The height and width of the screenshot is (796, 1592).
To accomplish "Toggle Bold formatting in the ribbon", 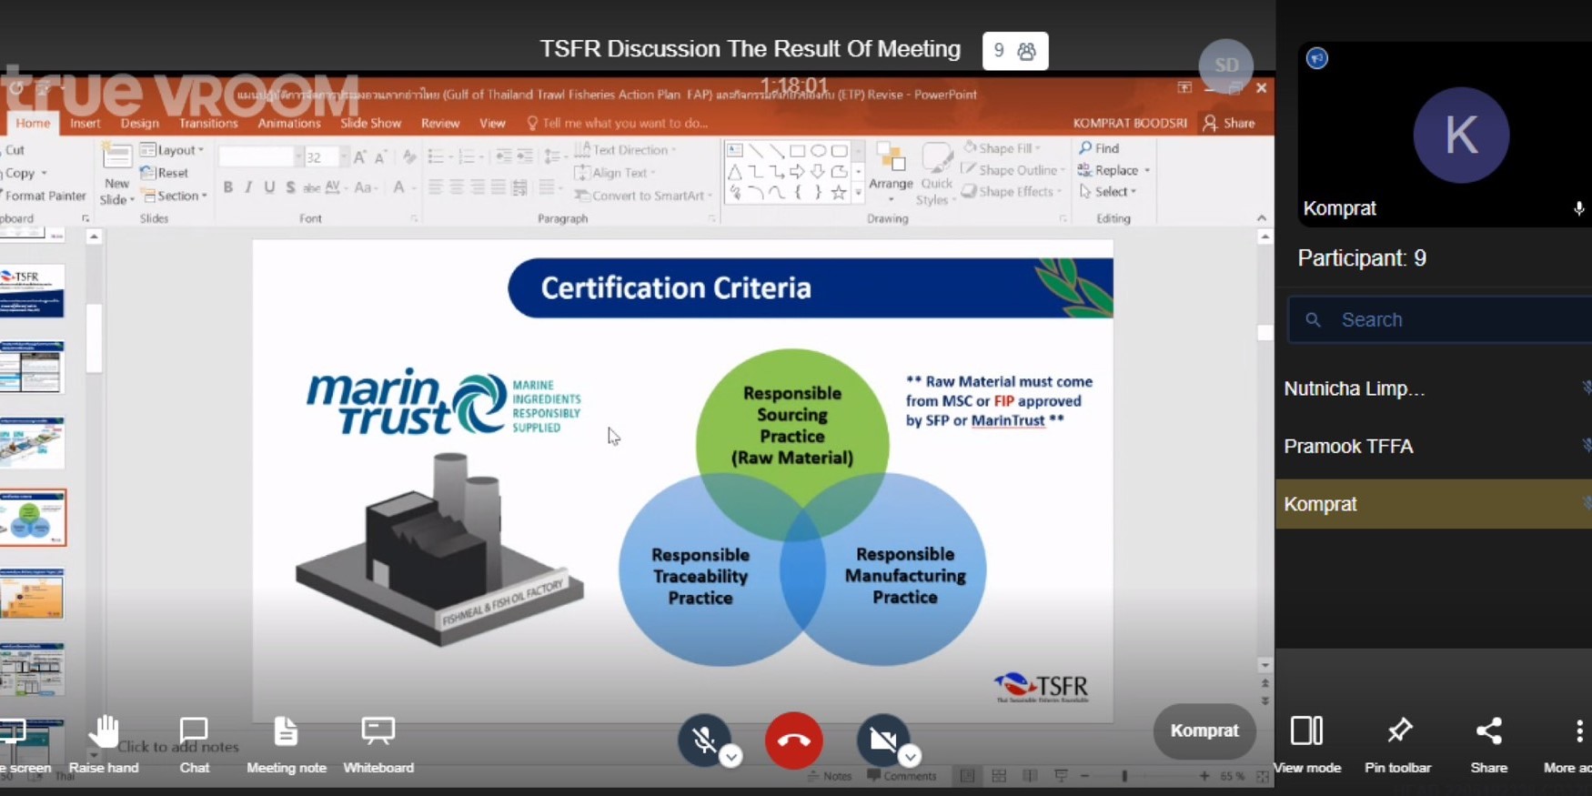I will [x=227, y=187].
